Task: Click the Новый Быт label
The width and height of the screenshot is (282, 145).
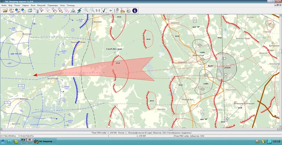Action: pyautogui.click(x=188, y=99)
